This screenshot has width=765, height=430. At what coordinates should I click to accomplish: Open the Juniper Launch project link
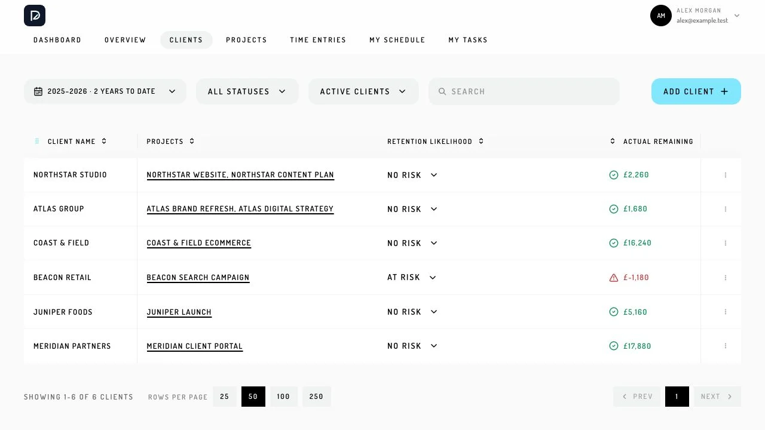[x=179, y=312]
